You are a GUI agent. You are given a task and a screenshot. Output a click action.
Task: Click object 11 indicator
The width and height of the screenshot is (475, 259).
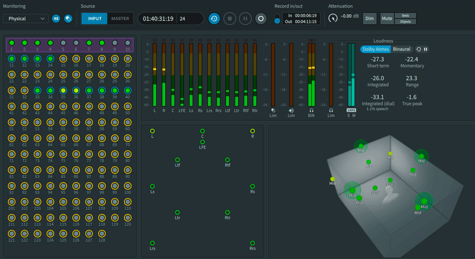tap(11, 59)
